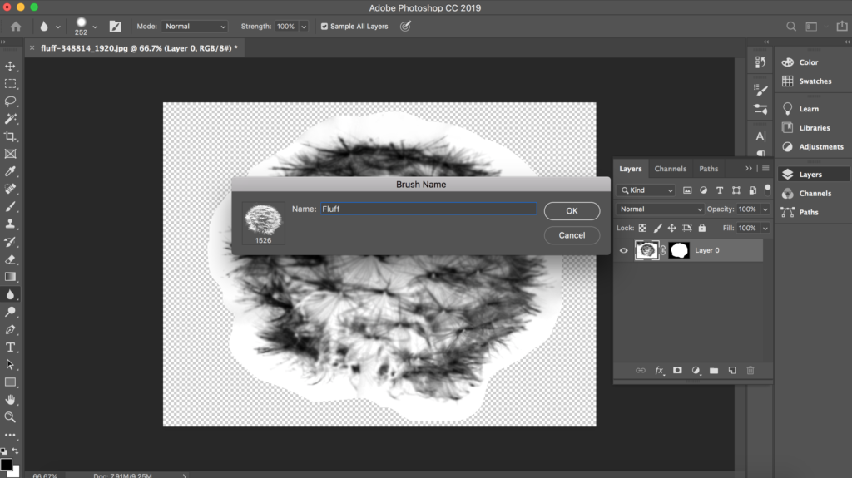Select the Blur tool in toolbar
This screenshot has width=852, height=478.
click(10, 294)
